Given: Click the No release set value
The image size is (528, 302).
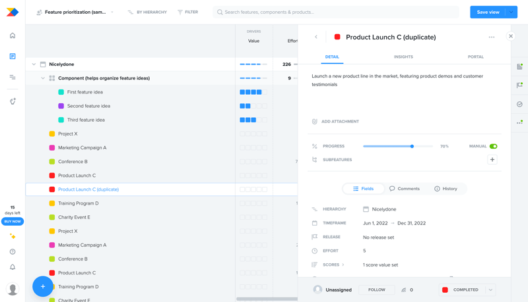Looking at the screenshot, I should (378, 238).
